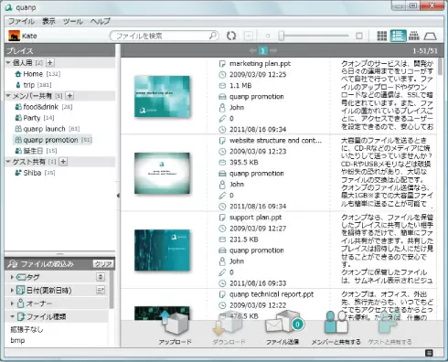Viewport: 448px width, 362px height.
Task: Click the status bar panel icon
Action: [429, 353]
